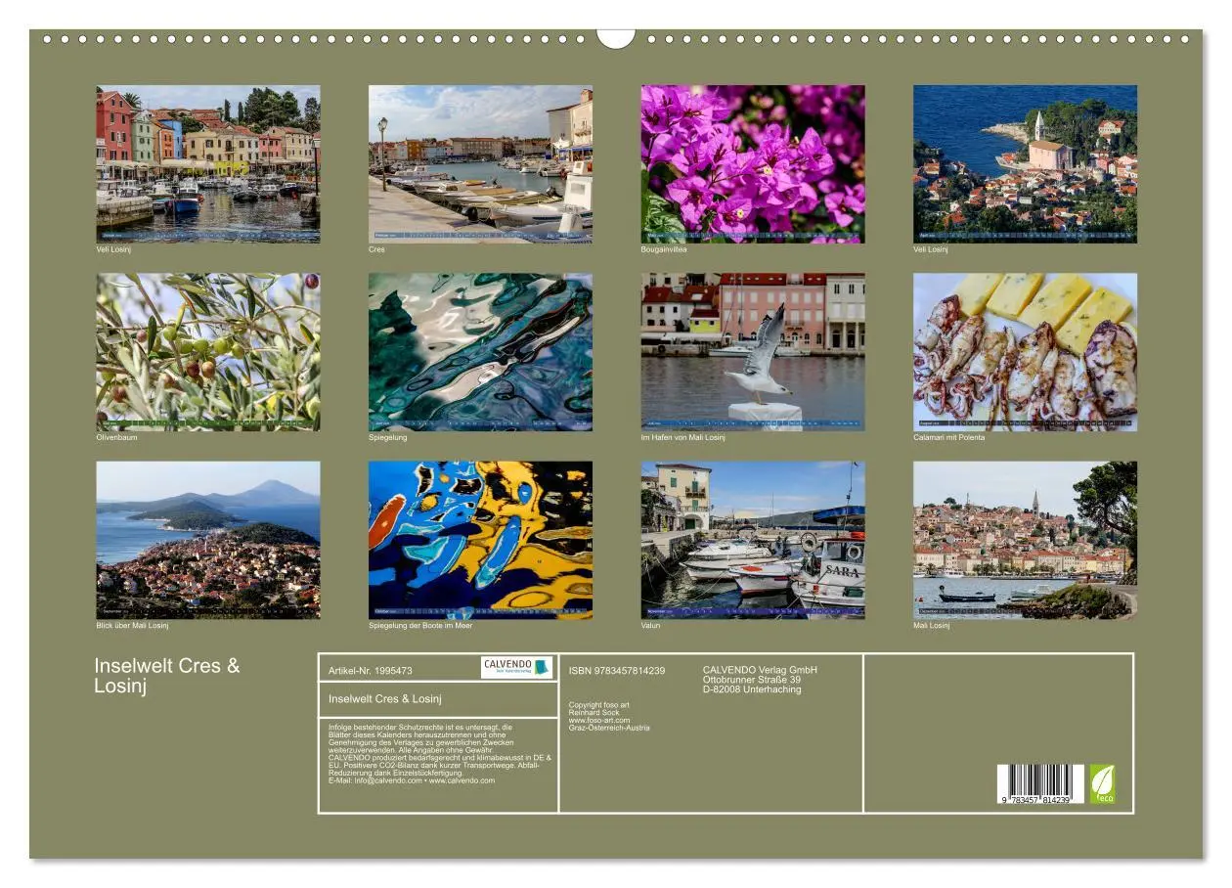This screenshot has width=1232, height=888.
Task: Click the info@calvendo.com email link
Action: (386, 779)
